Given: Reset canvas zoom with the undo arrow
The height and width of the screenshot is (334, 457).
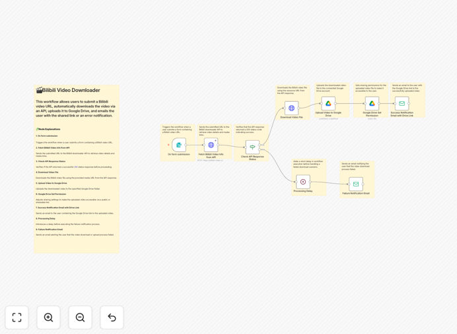Looking at the screenshot, I should tap(112, 317).
